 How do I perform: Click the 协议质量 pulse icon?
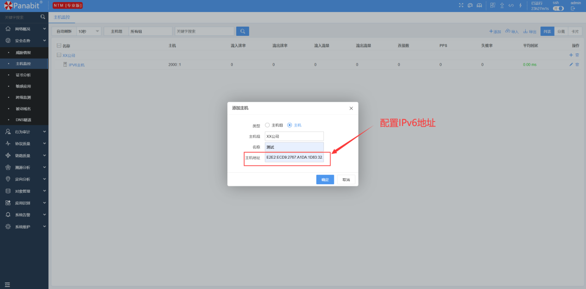(x=8, y=143)
